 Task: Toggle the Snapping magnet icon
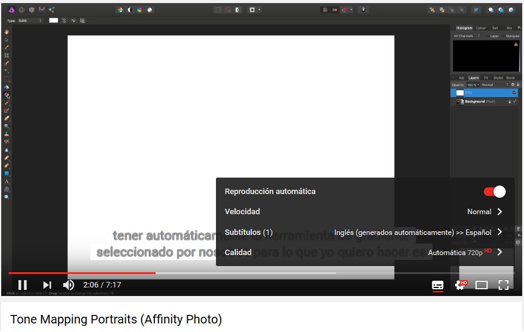tap(345, 10)
